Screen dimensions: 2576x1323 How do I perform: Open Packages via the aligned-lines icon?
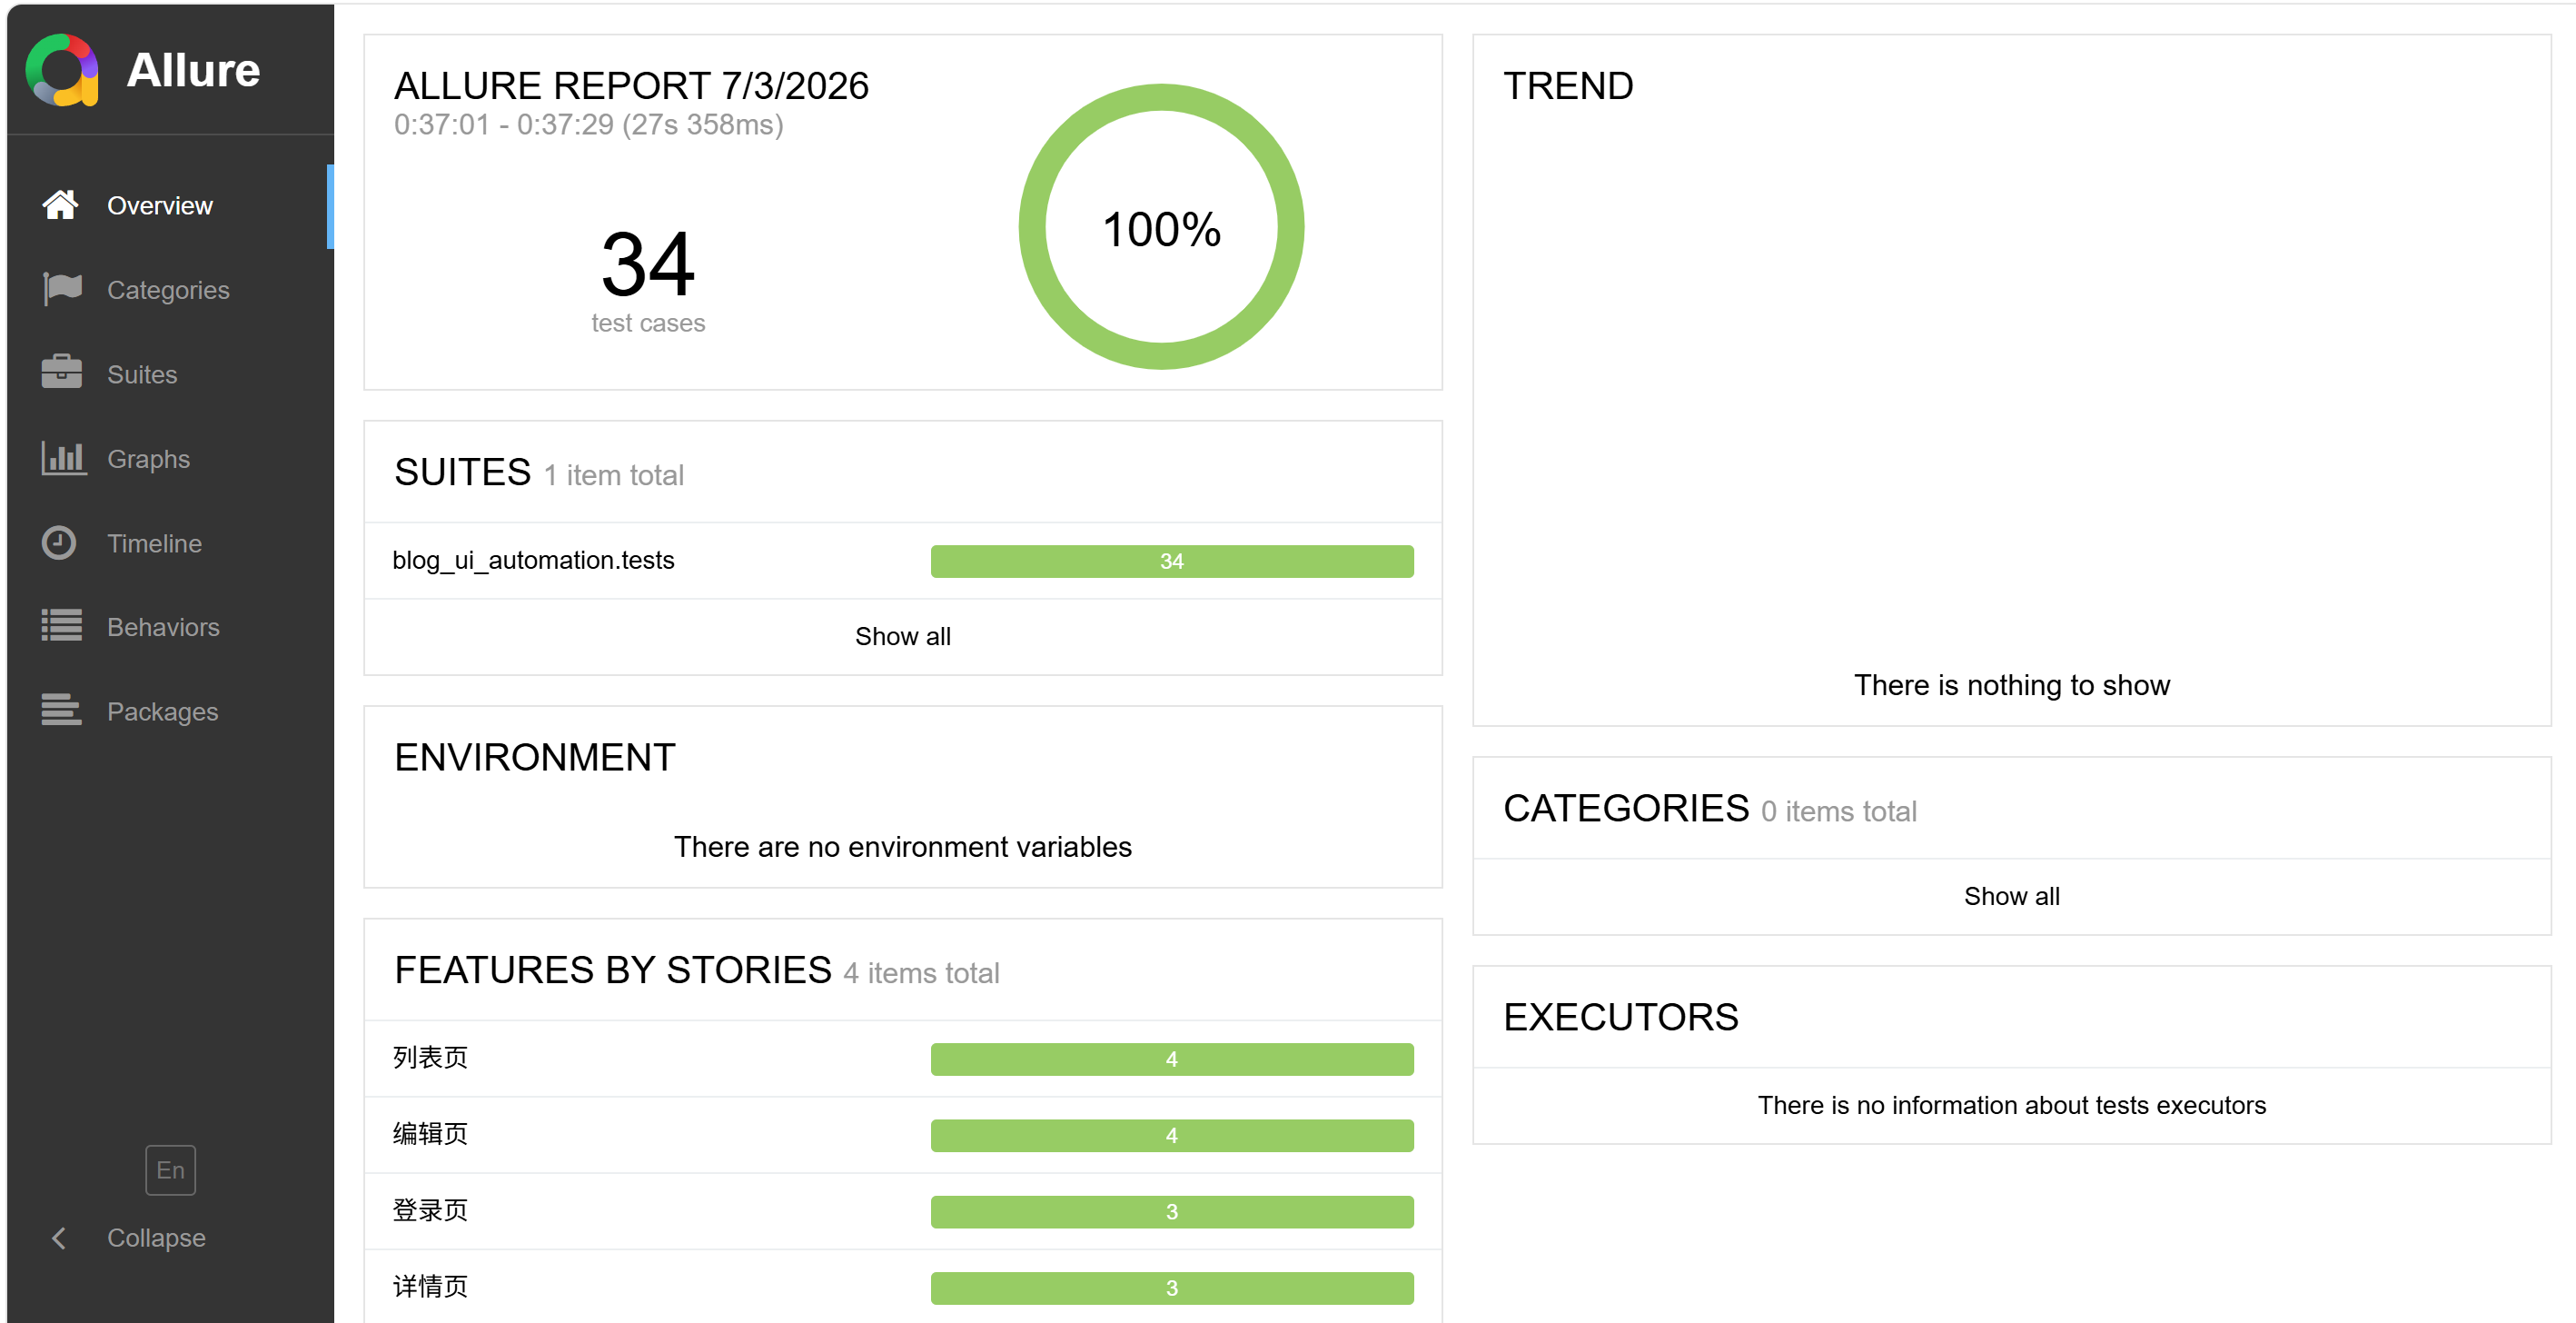click(61, 710)
